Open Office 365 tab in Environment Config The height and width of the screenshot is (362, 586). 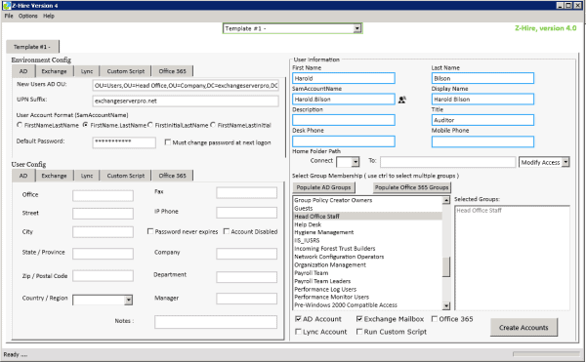click(x=172, y=71)
